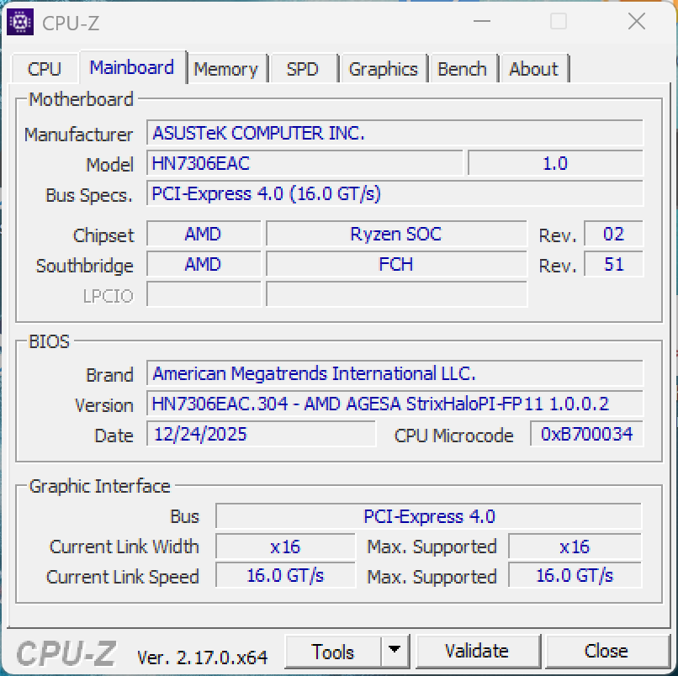Click the Bus Specs PCI-Express 4.0 (16.0 GT/s) field

click(x=395, y=193)
